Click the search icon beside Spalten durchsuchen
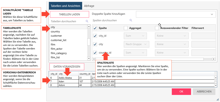This screenshot has width=220, height=102. pos(131,20)
